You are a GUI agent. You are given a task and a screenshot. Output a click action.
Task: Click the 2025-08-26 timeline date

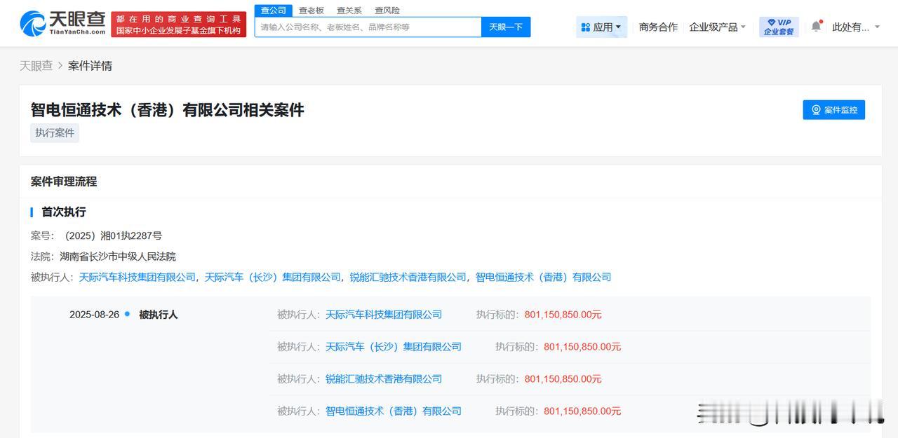click(94, 315)
